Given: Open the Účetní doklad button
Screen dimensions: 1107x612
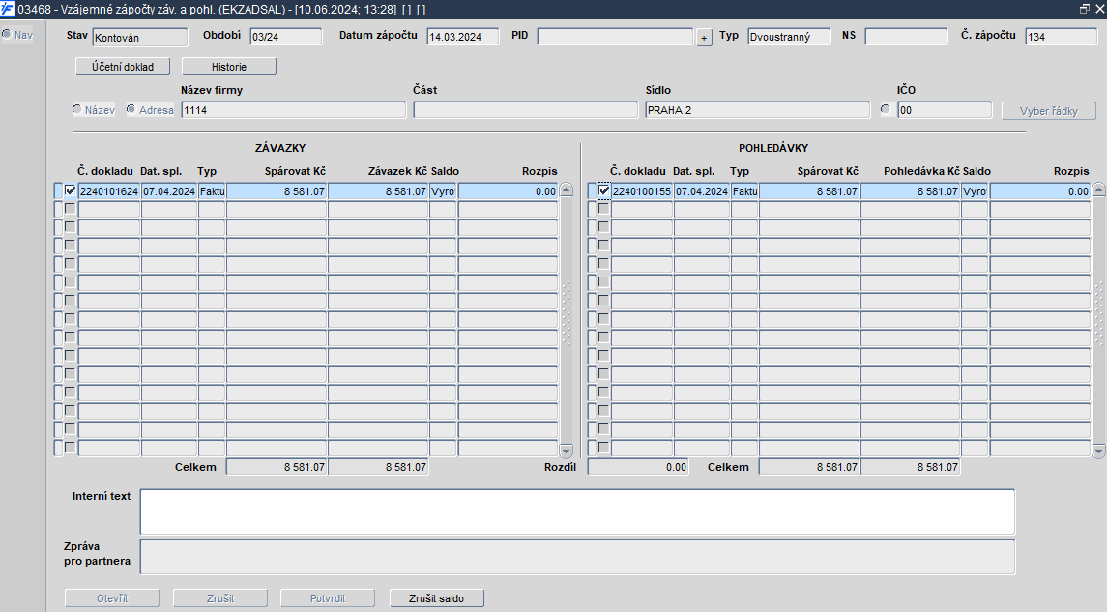Looking at the screenshot, I should (123, 67).
